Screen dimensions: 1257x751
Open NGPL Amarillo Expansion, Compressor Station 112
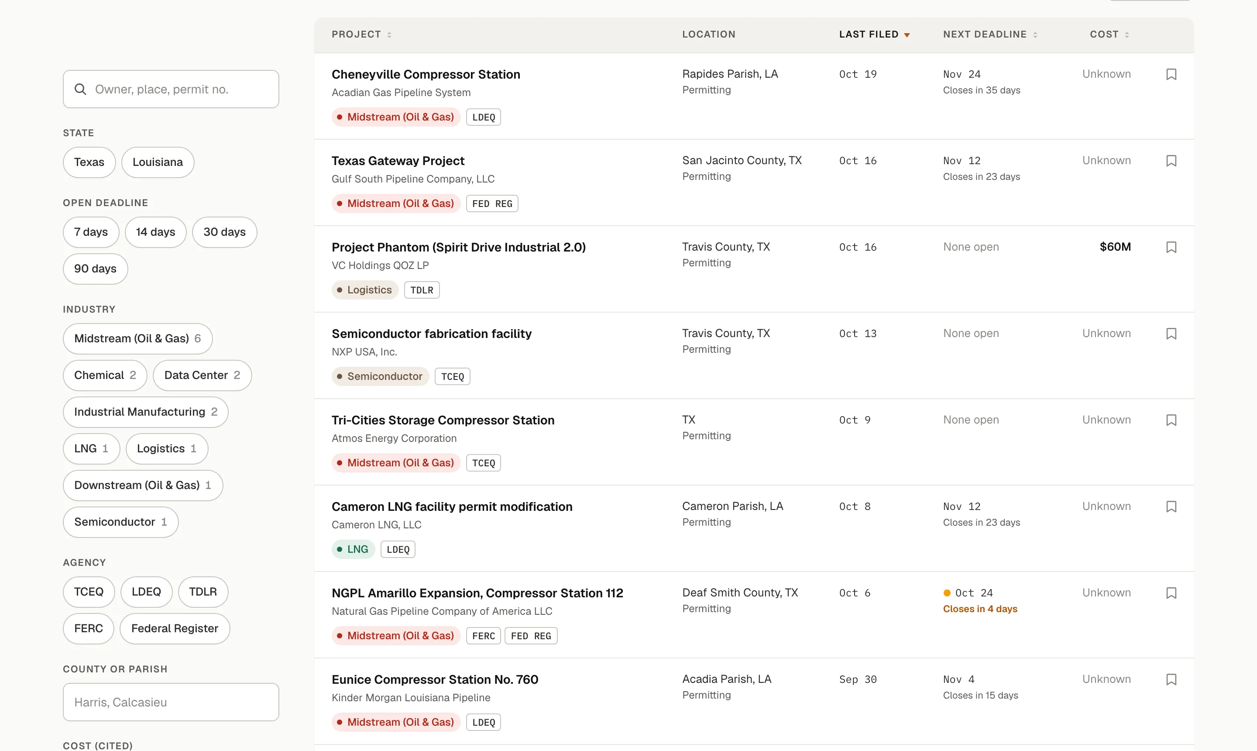point(477,593)
